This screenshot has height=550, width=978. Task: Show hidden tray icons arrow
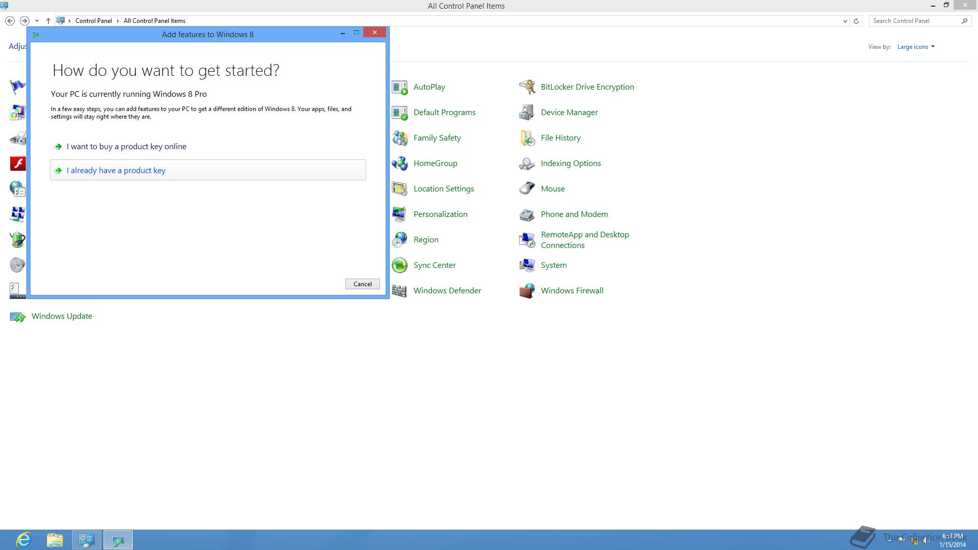890,540
